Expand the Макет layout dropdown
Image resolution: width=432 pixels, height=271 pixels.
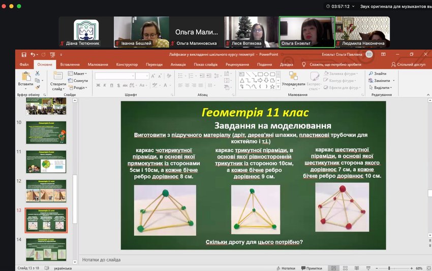click(x=77, y=74)
